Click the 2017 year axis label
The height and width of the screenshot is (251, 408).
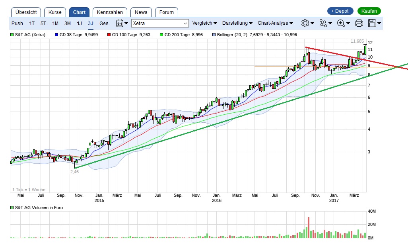[334, 200]
